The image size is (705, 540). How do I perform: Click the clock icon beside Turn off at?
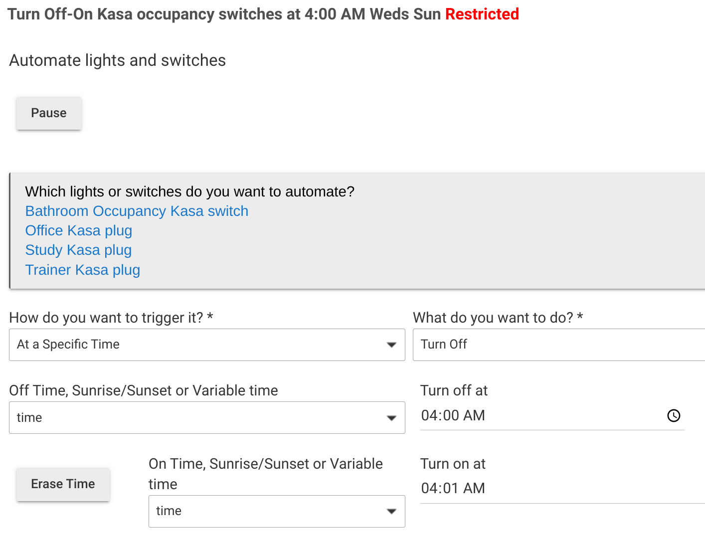674,415
